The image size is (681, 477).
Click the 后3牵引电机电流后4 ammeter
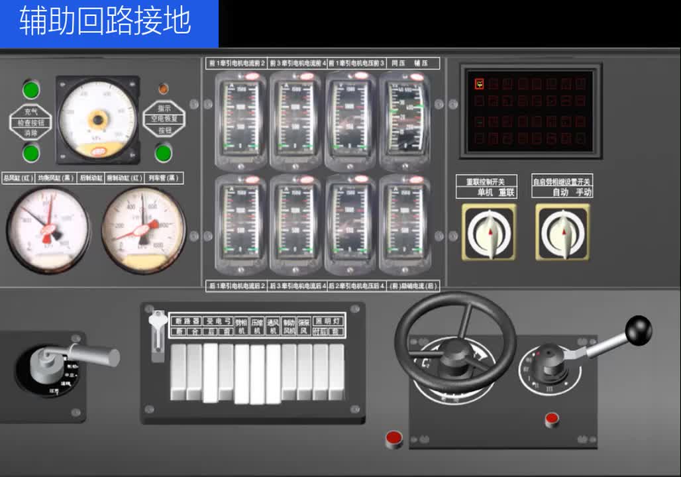click(295, 224)
